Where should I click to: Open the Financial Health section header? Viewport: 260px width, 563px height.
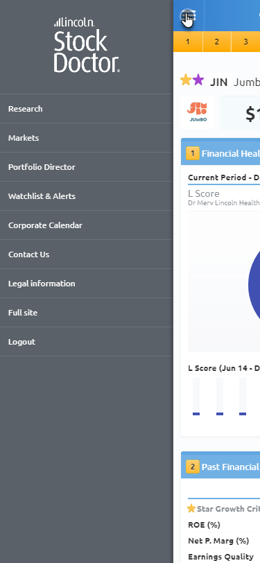pyautogui.click(x=220, y=152)
